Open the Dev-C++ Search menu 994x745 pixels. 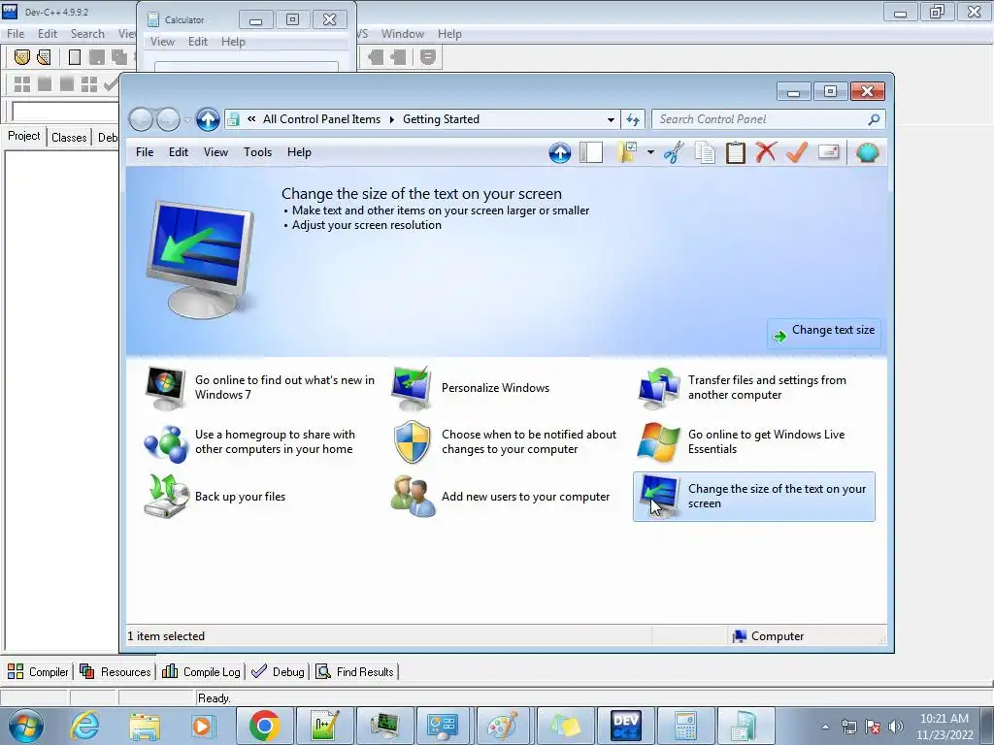[87, 34]
